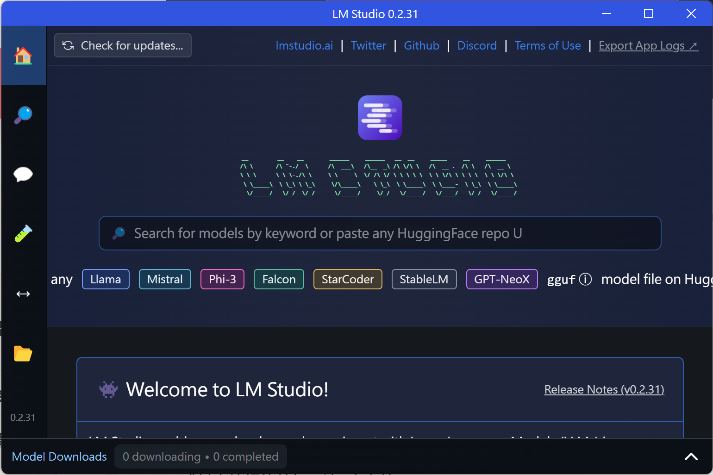Image resolution: width=713 pixels, height=475 pixels.
Task: Maximize the LM Studio window
Action: [649, 13]
